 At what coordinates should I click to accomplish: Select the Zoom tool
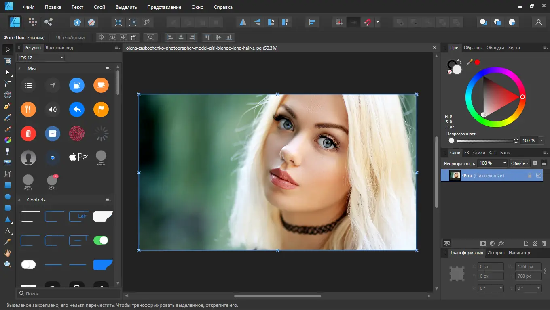point(7,264)
